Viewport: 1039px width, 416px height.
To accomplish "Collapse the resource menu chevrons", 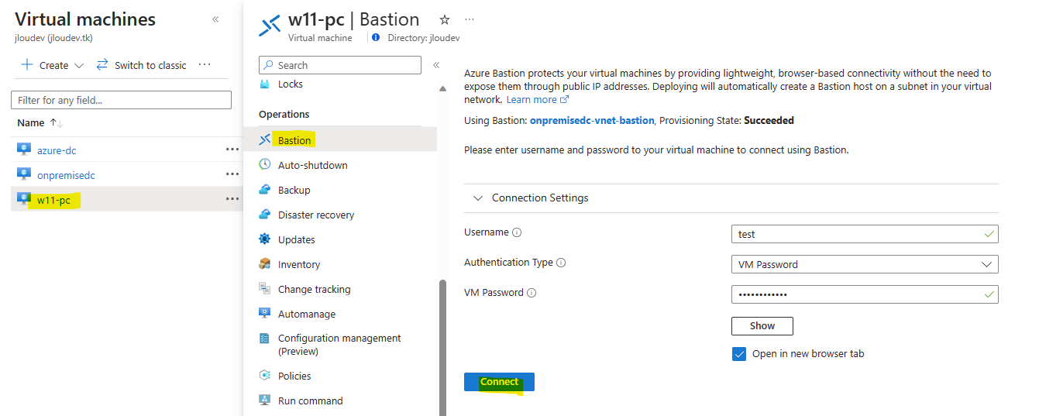I will (x=436, y=65).
